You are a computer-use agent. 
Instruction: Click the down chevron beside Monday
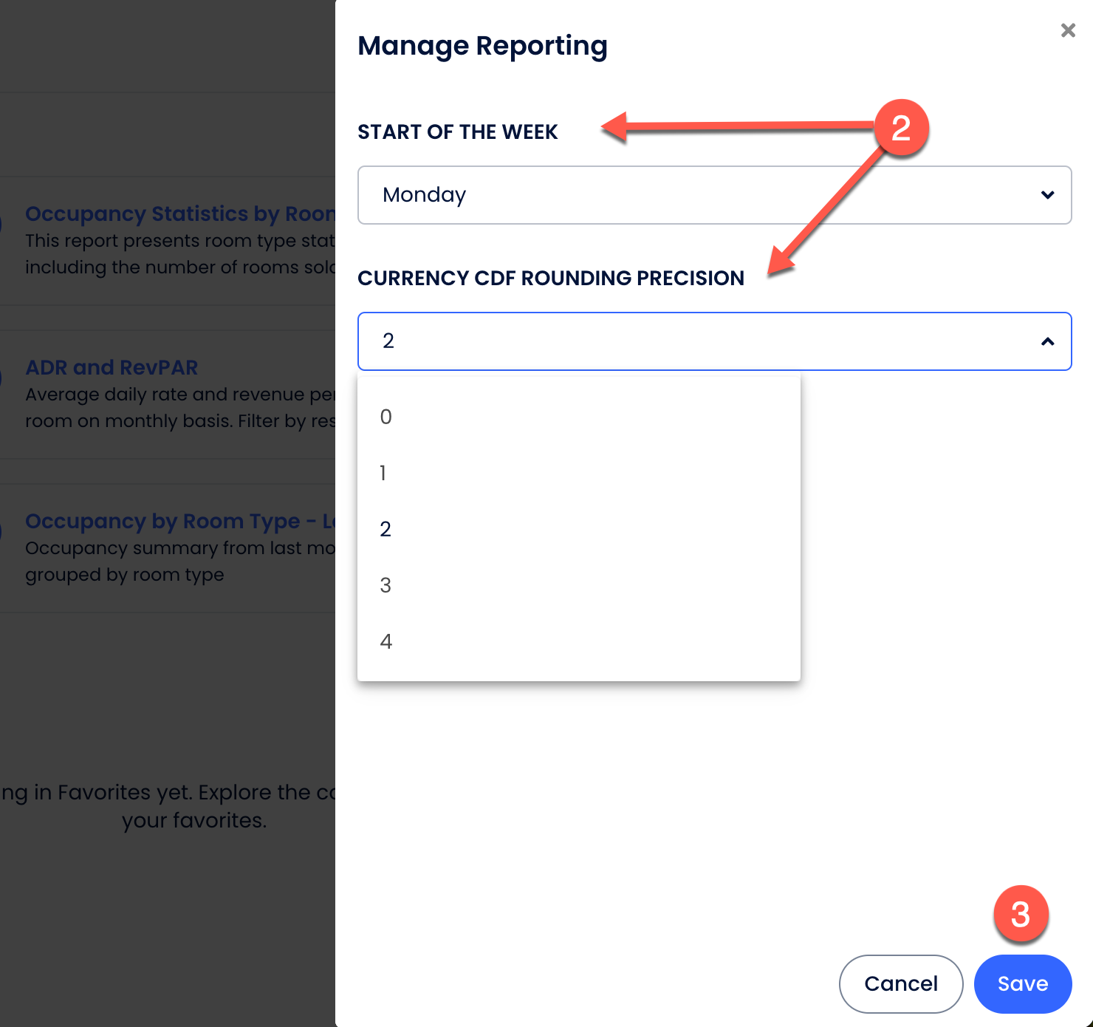pyautogui.click(x=1046, y=195)
